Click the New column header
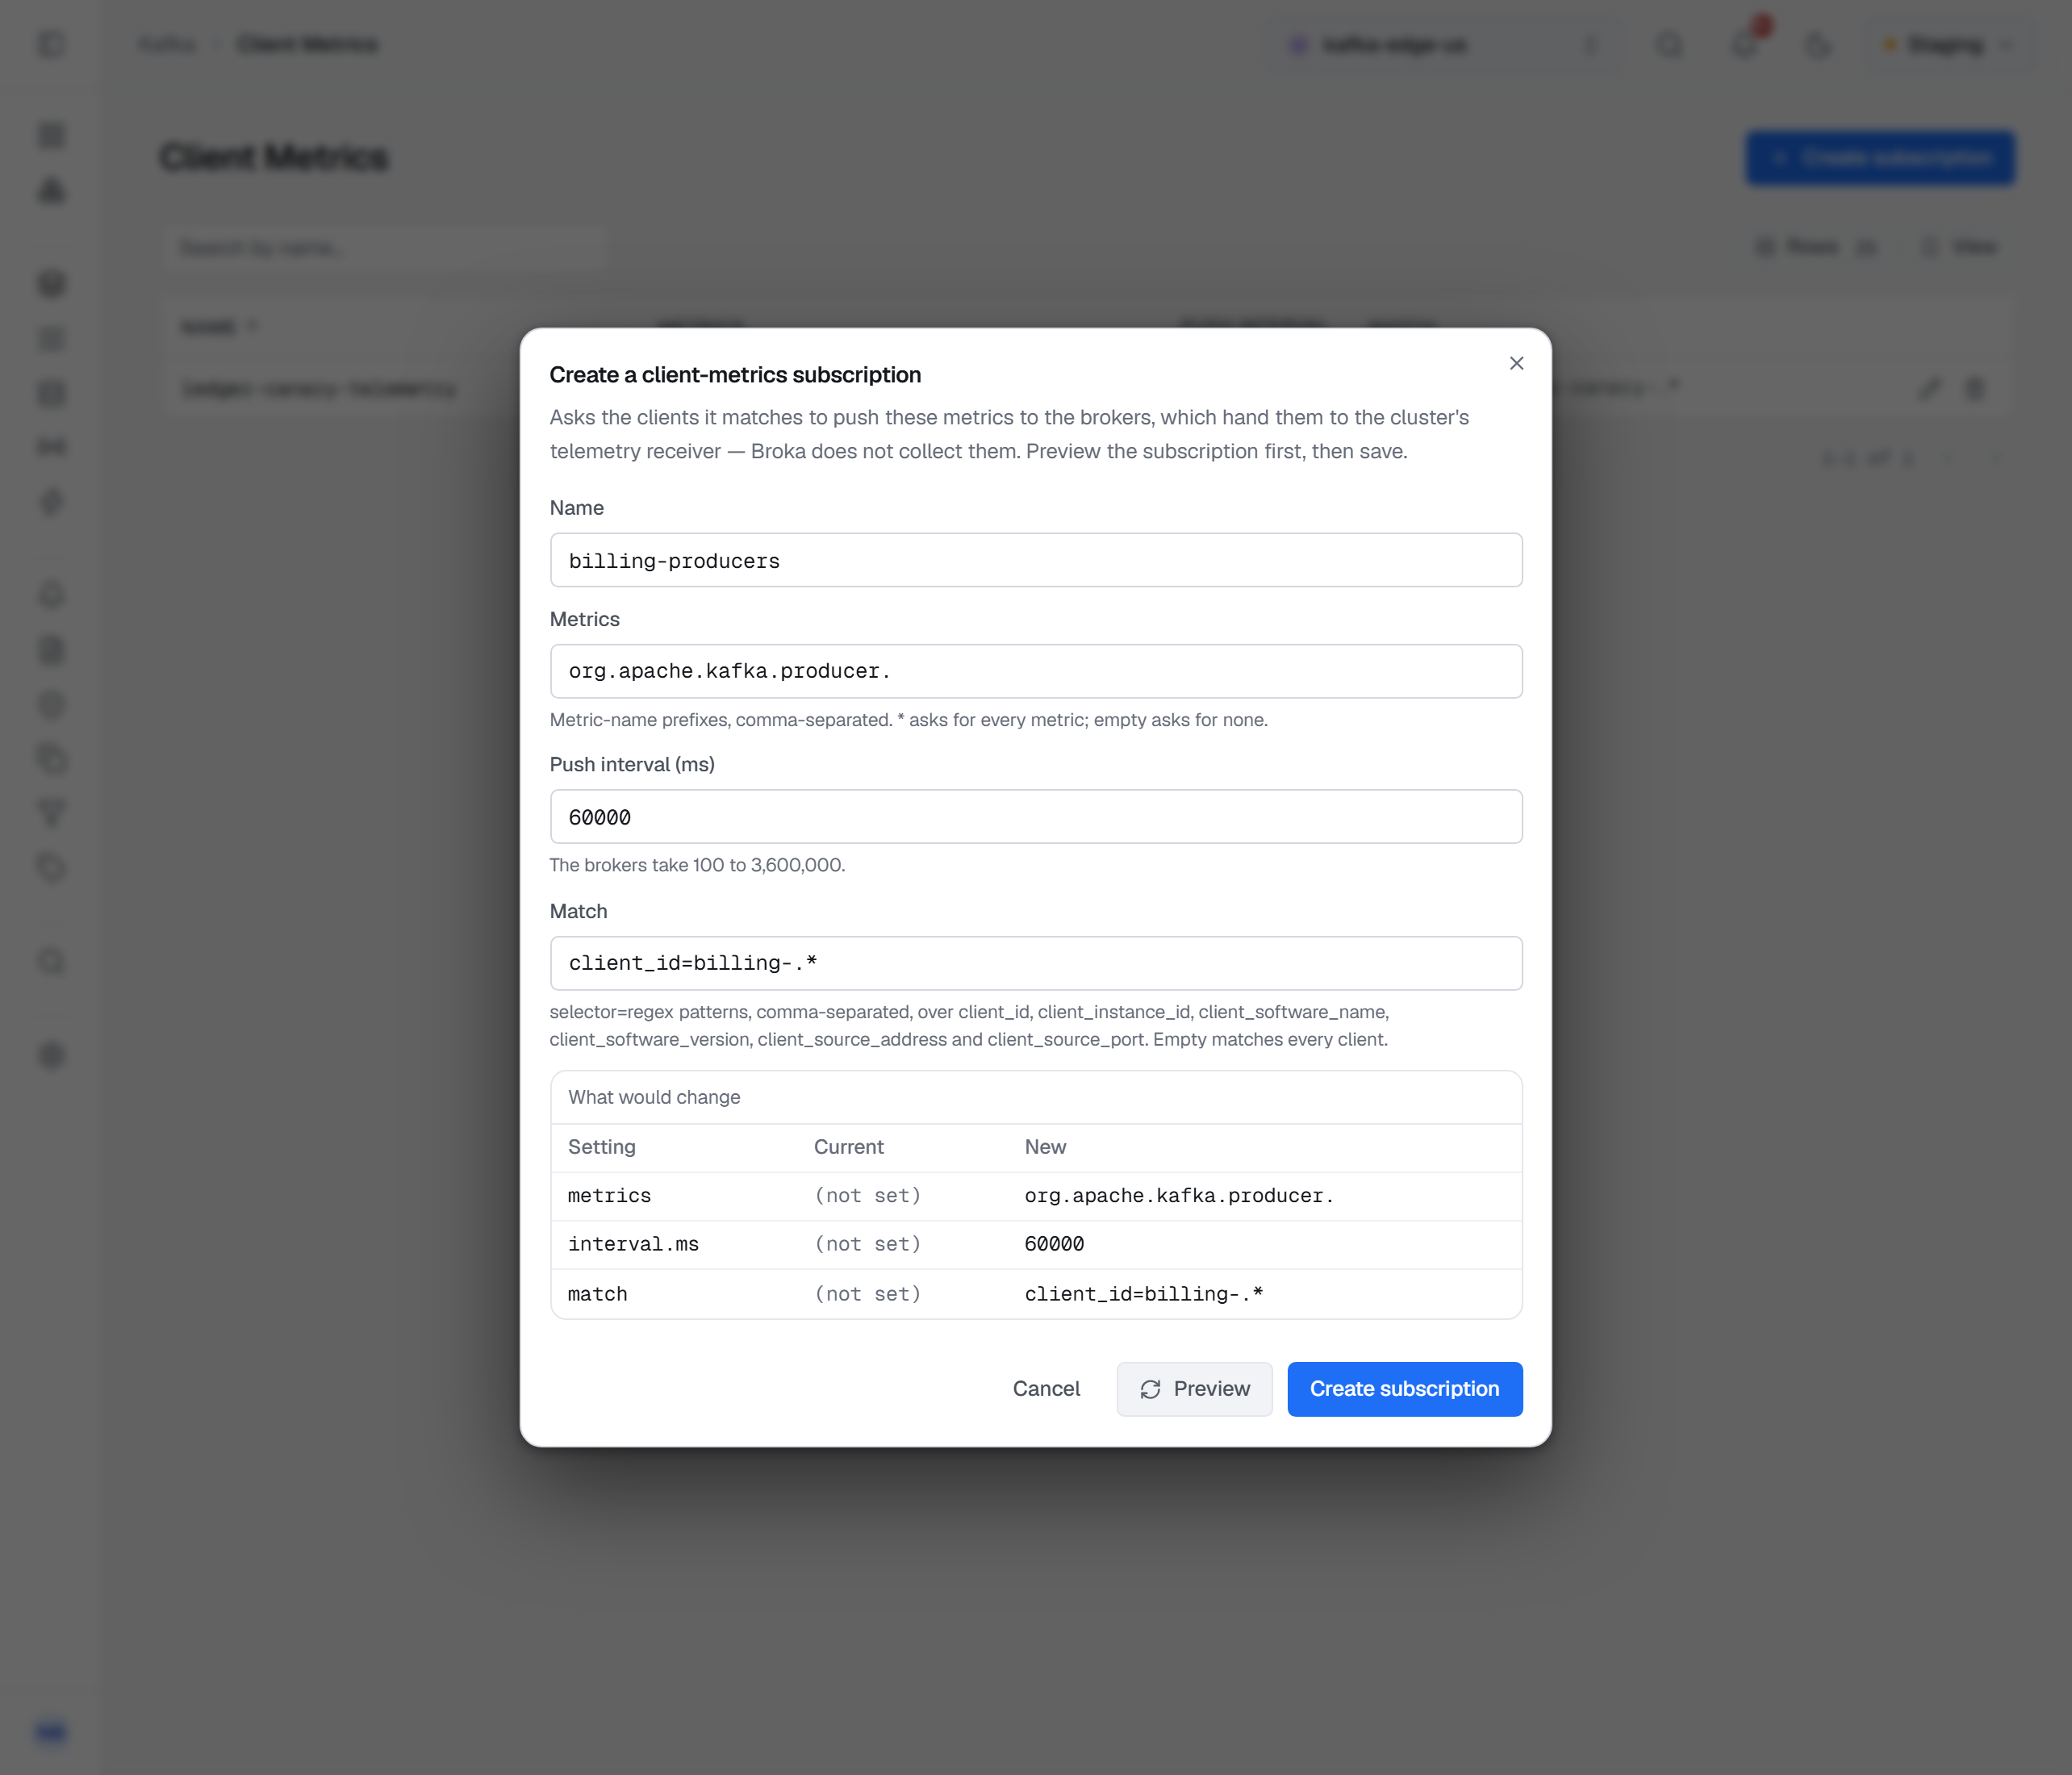This screenshot has height=1775, width=2072. 1045,1147
